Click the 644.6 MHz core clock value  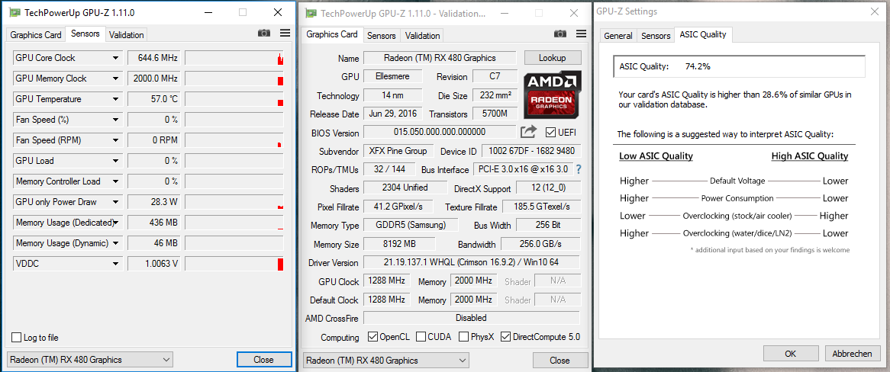pyautogui.click(x=153, y=58)
